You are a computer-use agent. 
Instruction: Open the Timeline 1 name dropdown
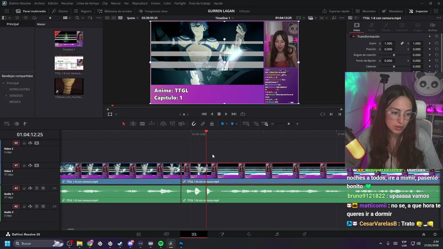click(224, 18)
